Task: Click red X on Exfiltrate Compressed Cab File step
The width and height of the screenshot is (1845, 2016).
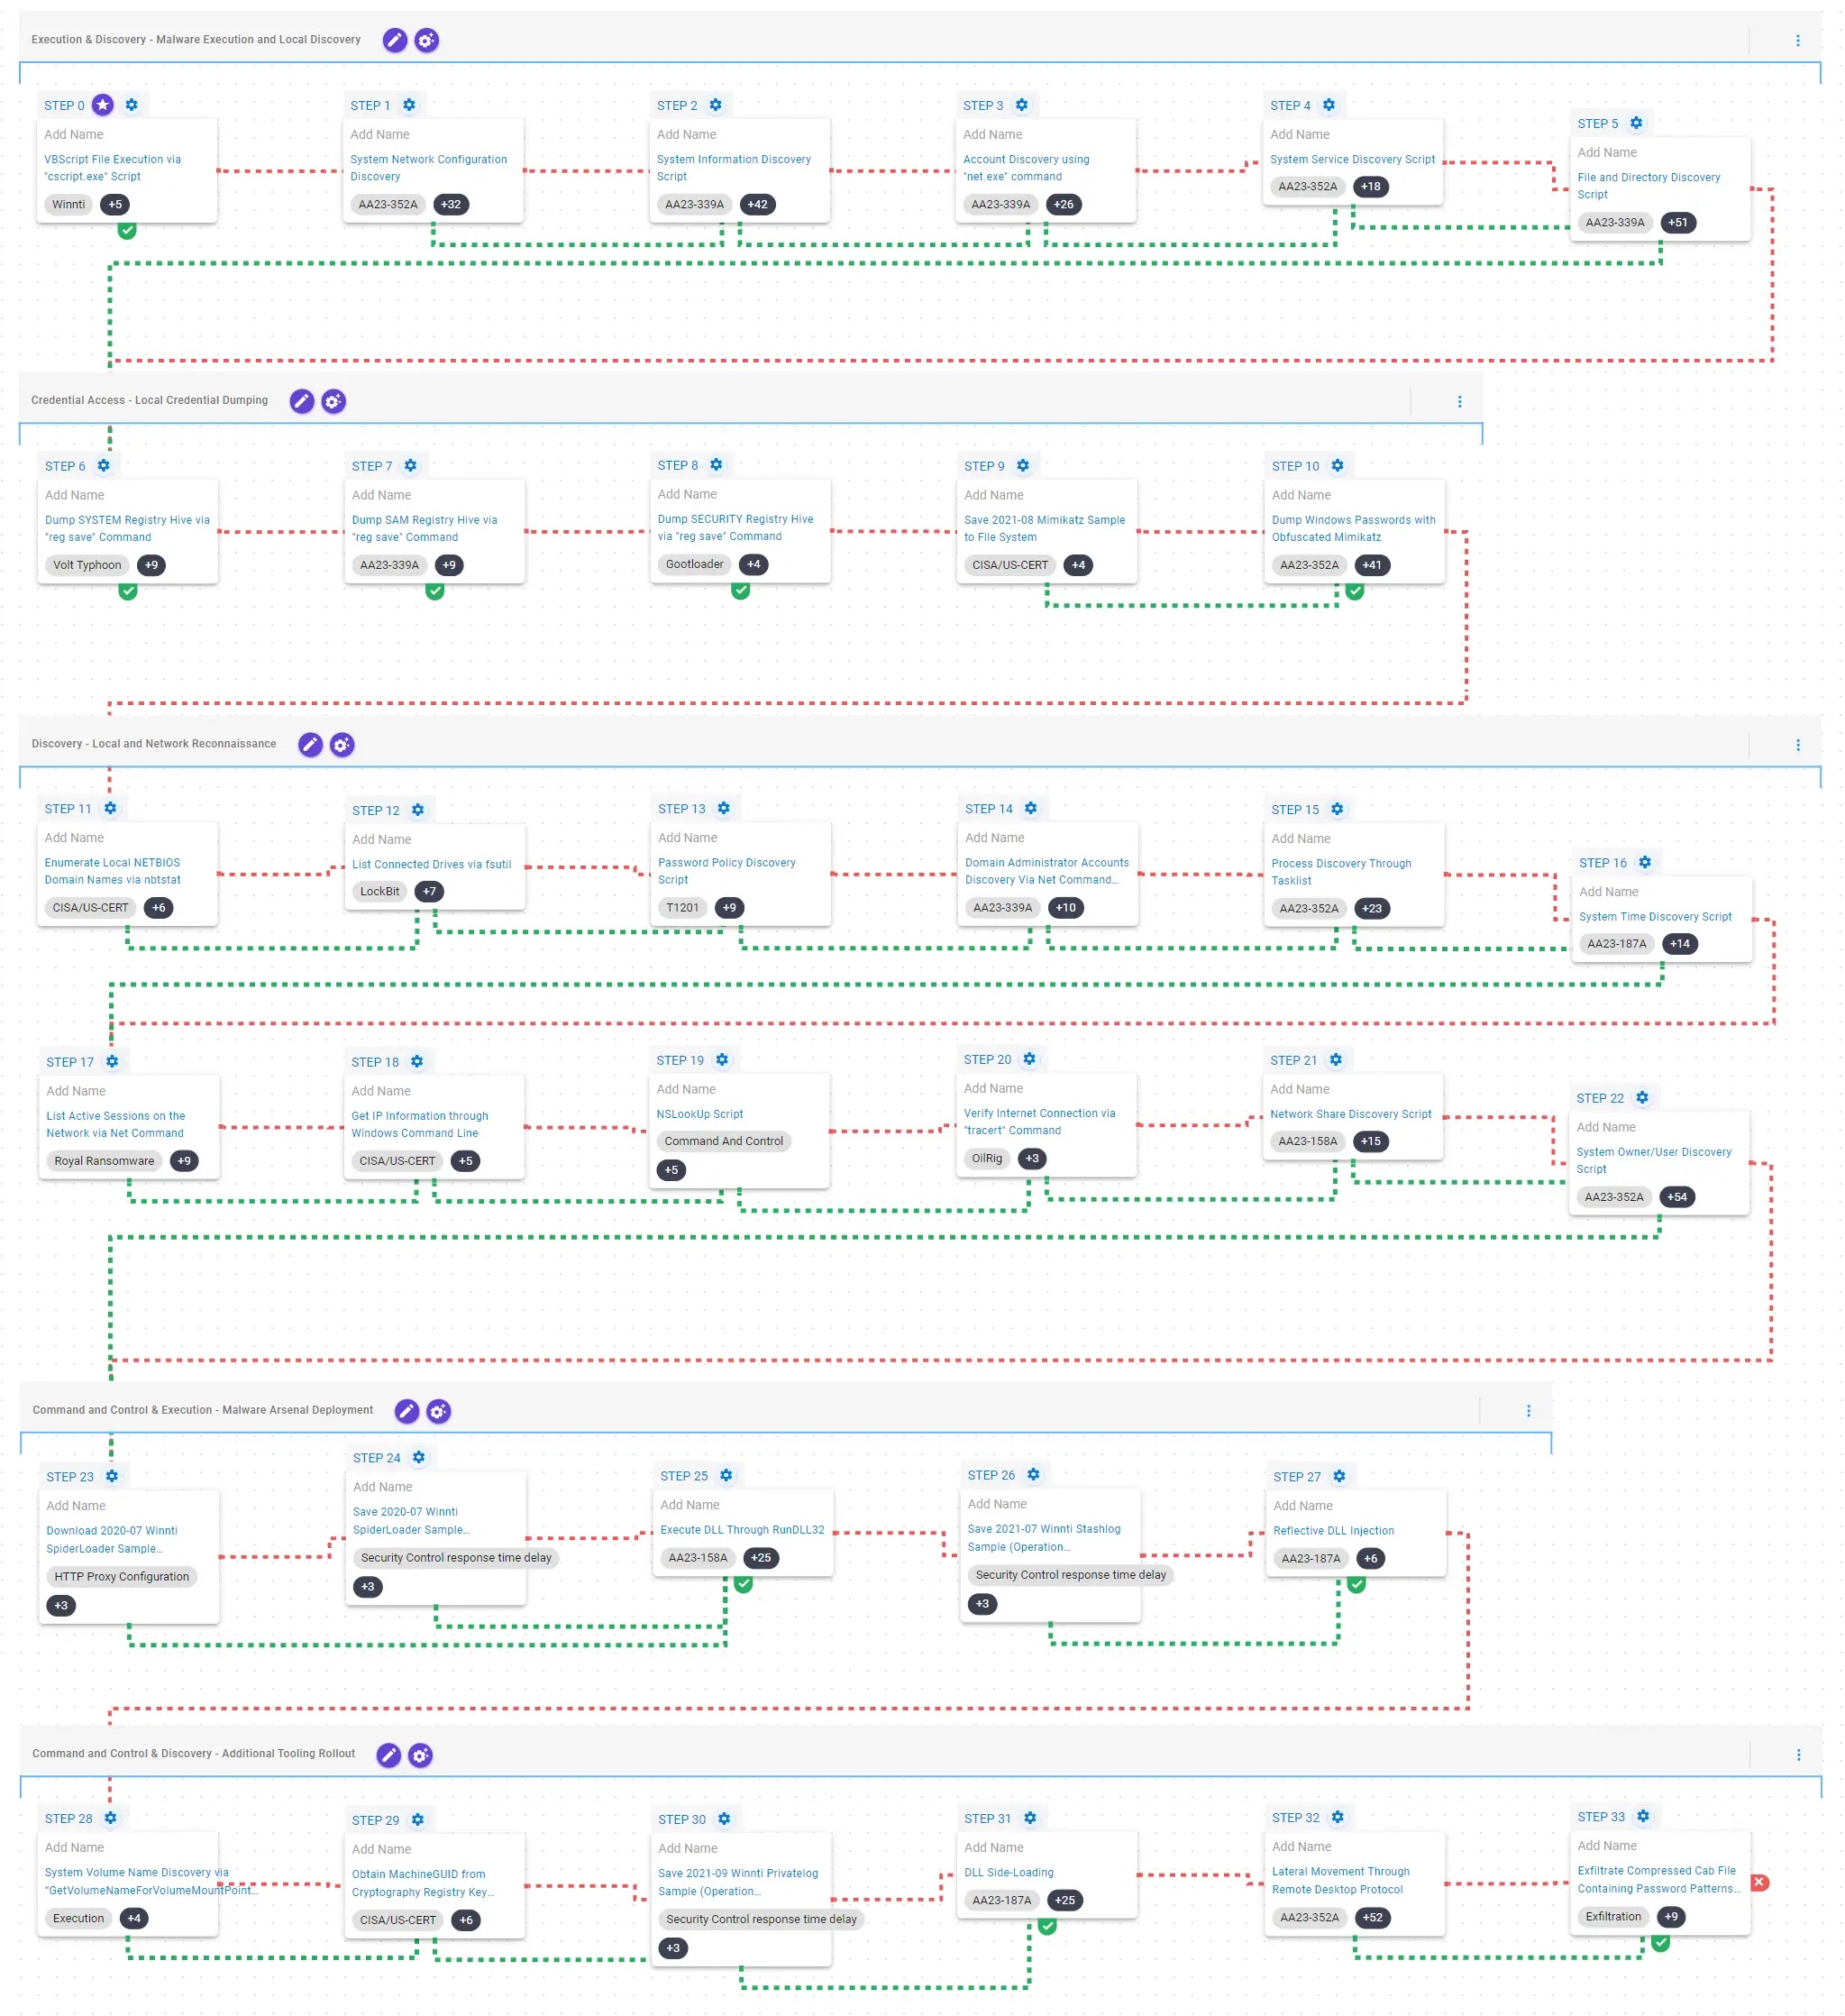Action: tap(1759, 1883)
